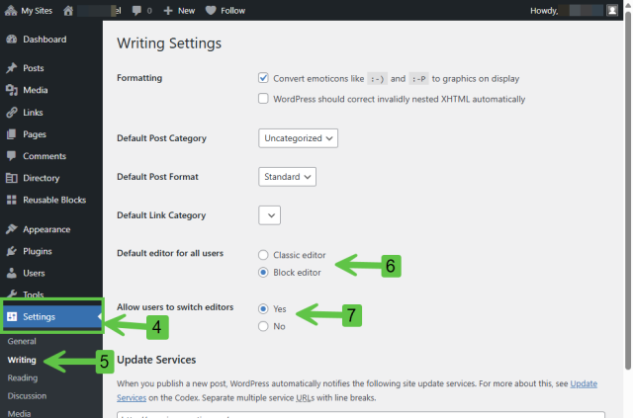Click the Directory menu label

[42, 178]
